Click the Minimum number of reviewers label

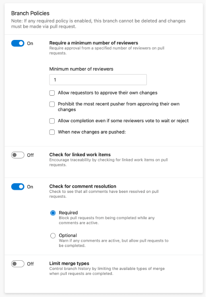pos(81,69)
